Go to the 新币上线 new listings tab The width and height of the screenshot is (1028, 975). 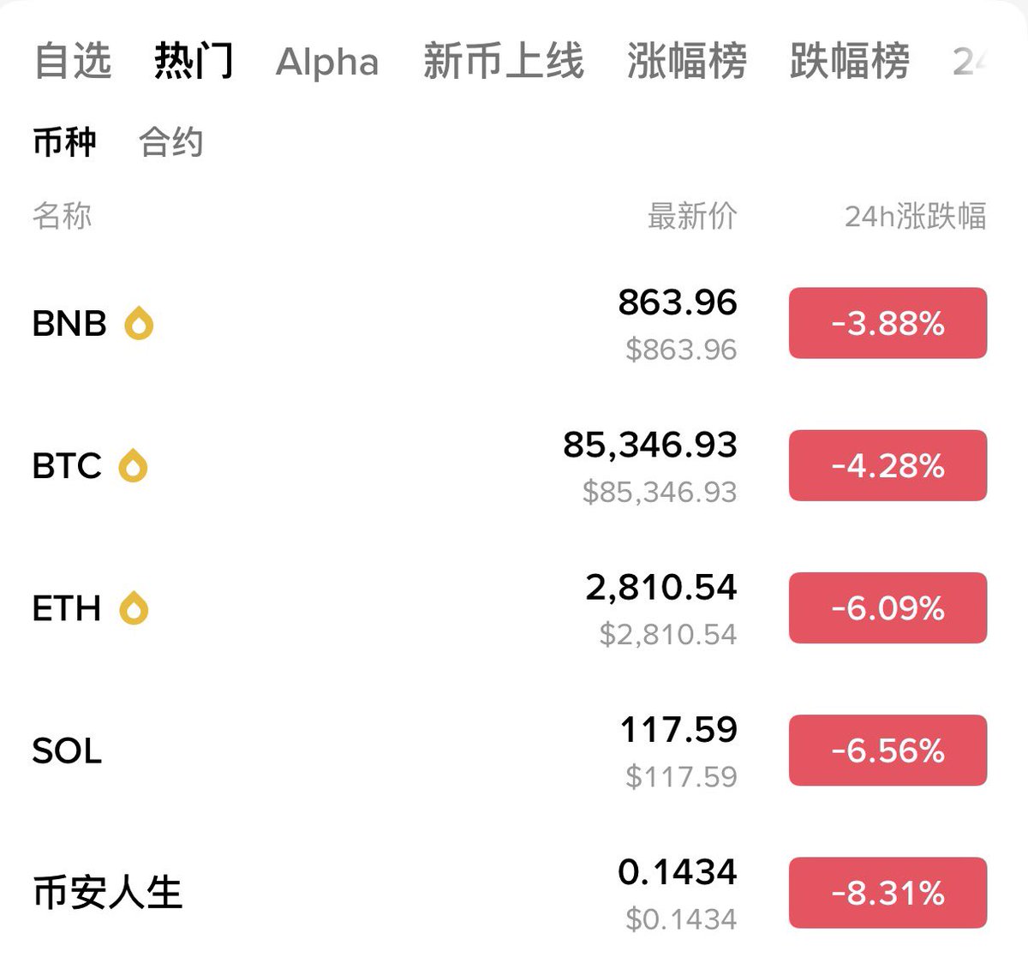tap(504, 62)
